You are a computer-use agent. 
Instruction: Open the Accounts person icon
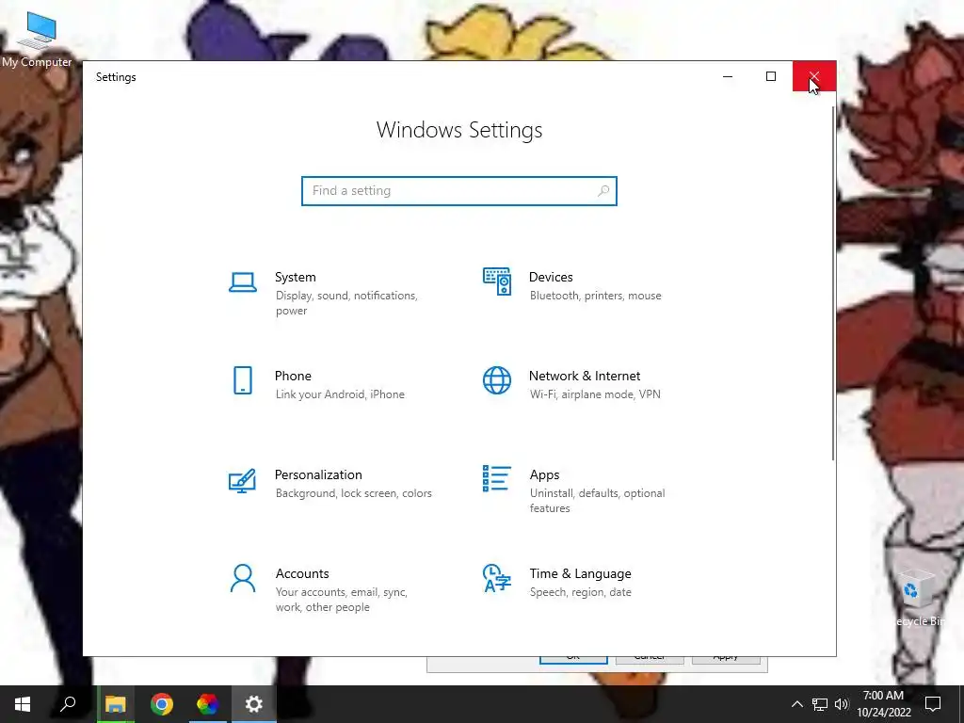click(242, 579)
